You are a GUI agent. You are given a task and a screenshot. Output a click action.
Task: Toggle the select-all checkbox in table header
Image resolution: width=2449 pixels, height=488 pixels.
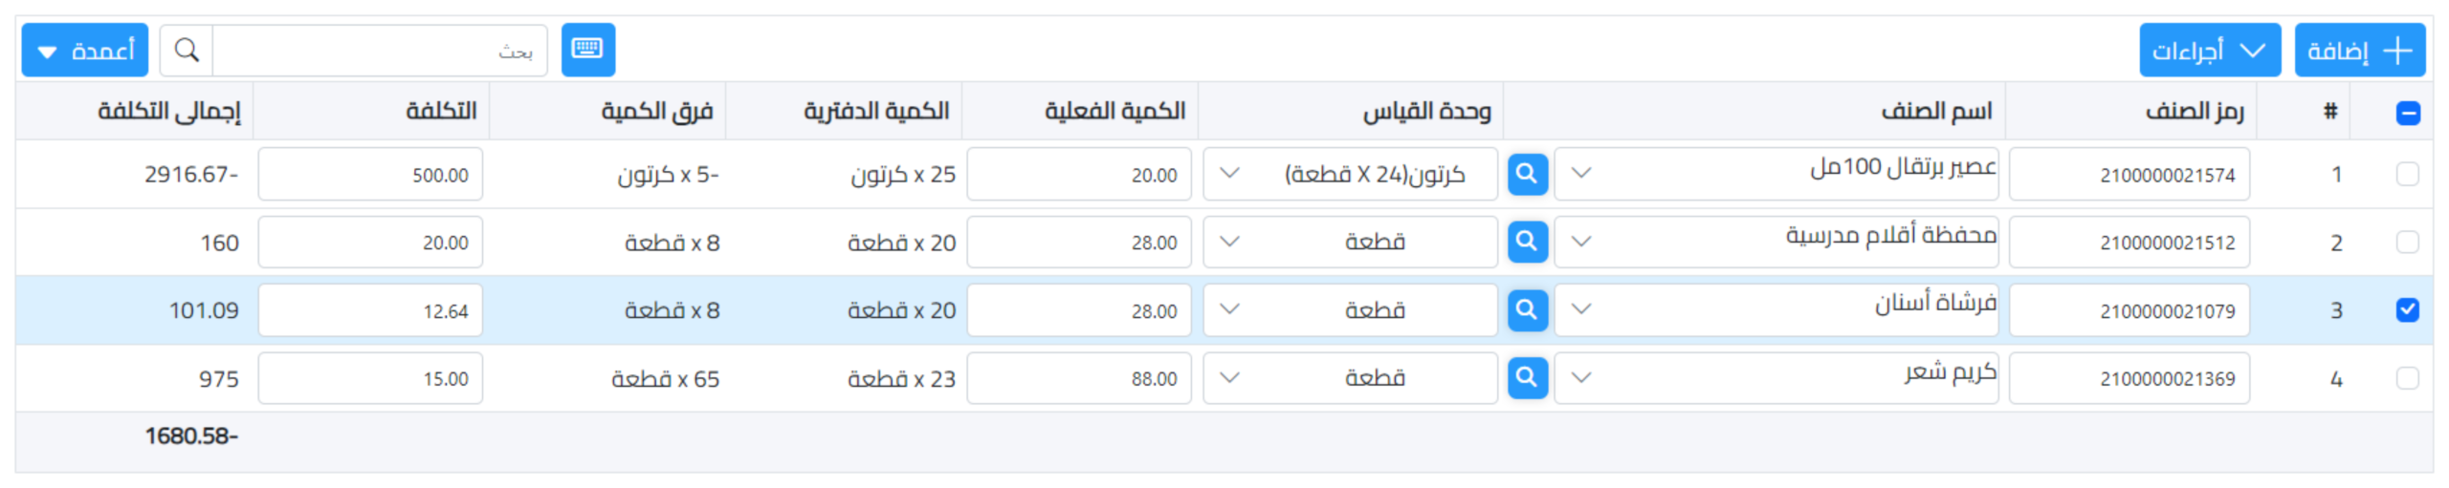[x=2408, y=113]
